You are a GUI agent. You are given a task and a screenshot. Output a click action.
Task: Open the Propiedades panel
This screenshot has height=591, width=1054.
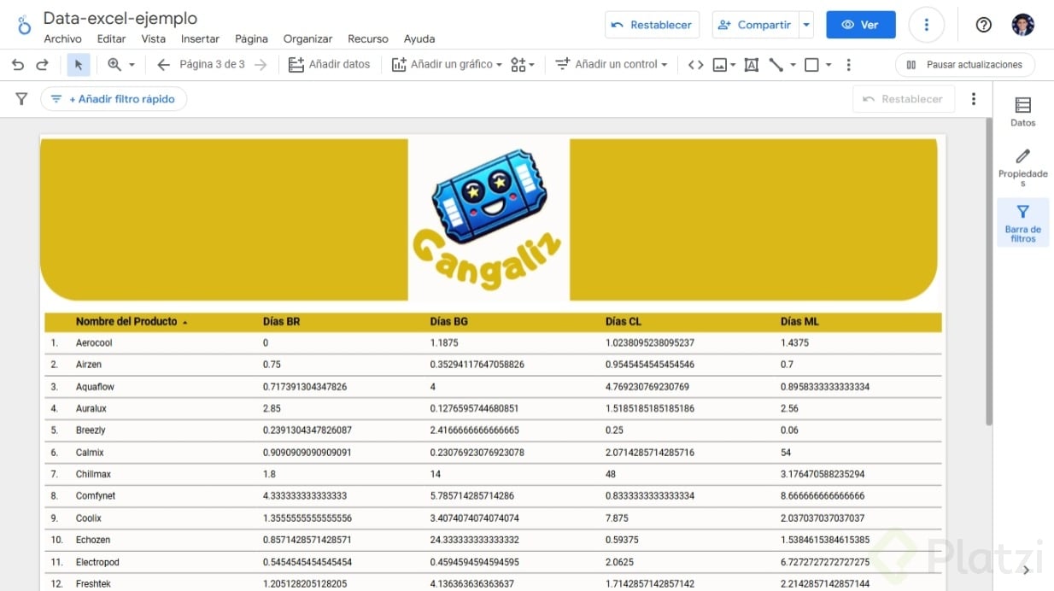point(1022,167)
